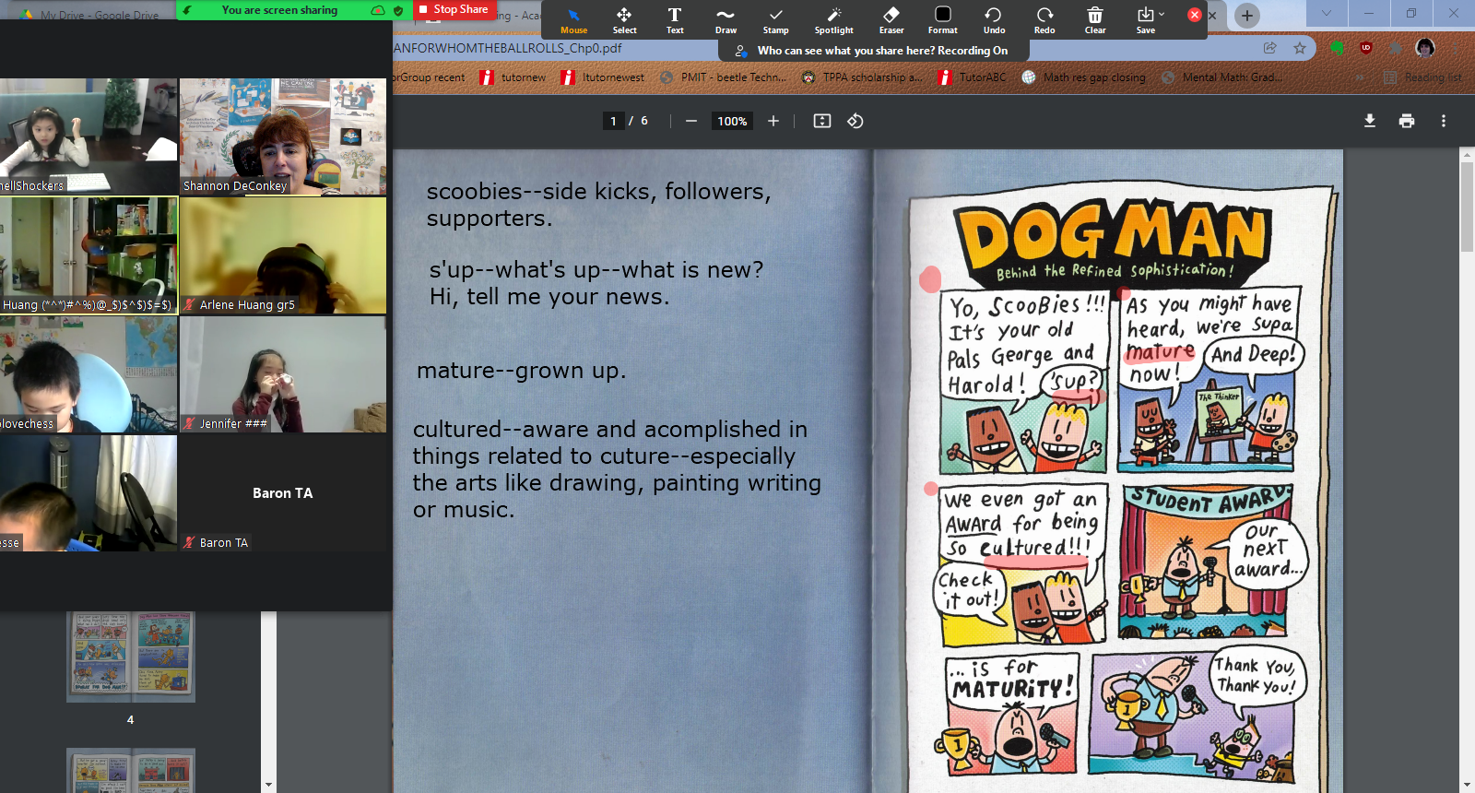Share this page from the address bar
1475x793 pixels.
(x=1270, y=48)
